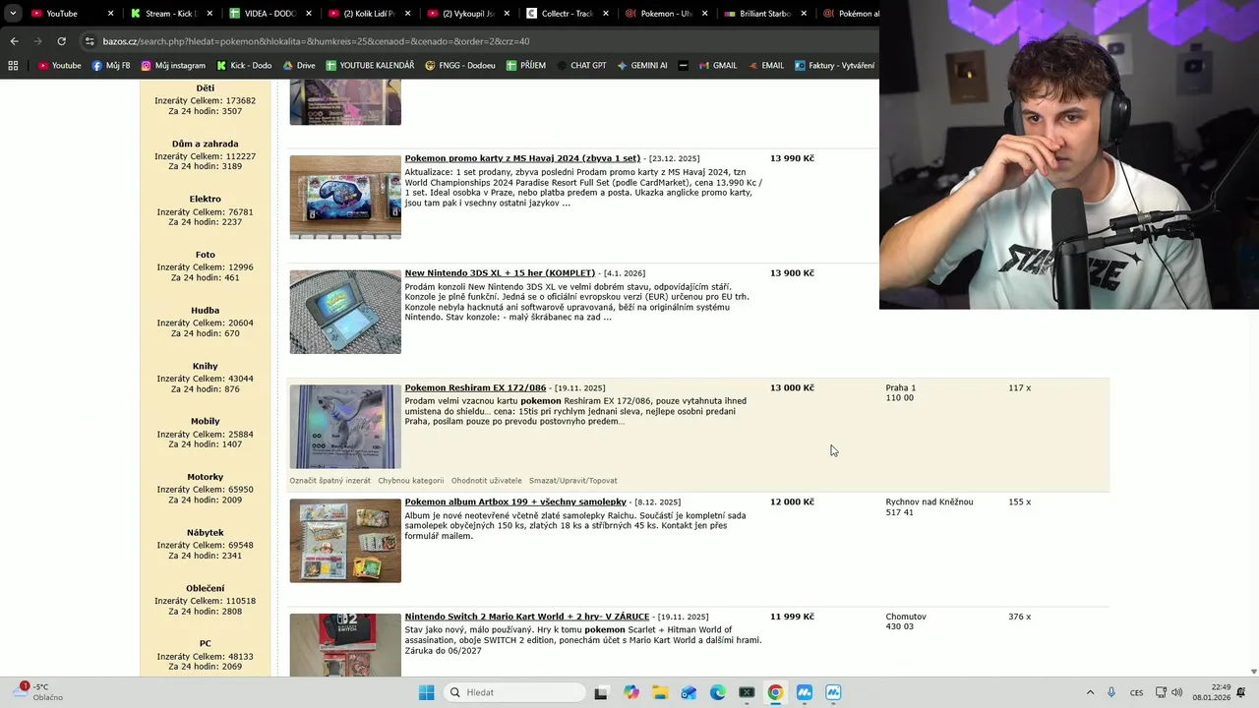The height and width of the screenshot is (708, 1259).
Task: Open Pokemon promo karty z MS Havaj listing
Action: 522,158
